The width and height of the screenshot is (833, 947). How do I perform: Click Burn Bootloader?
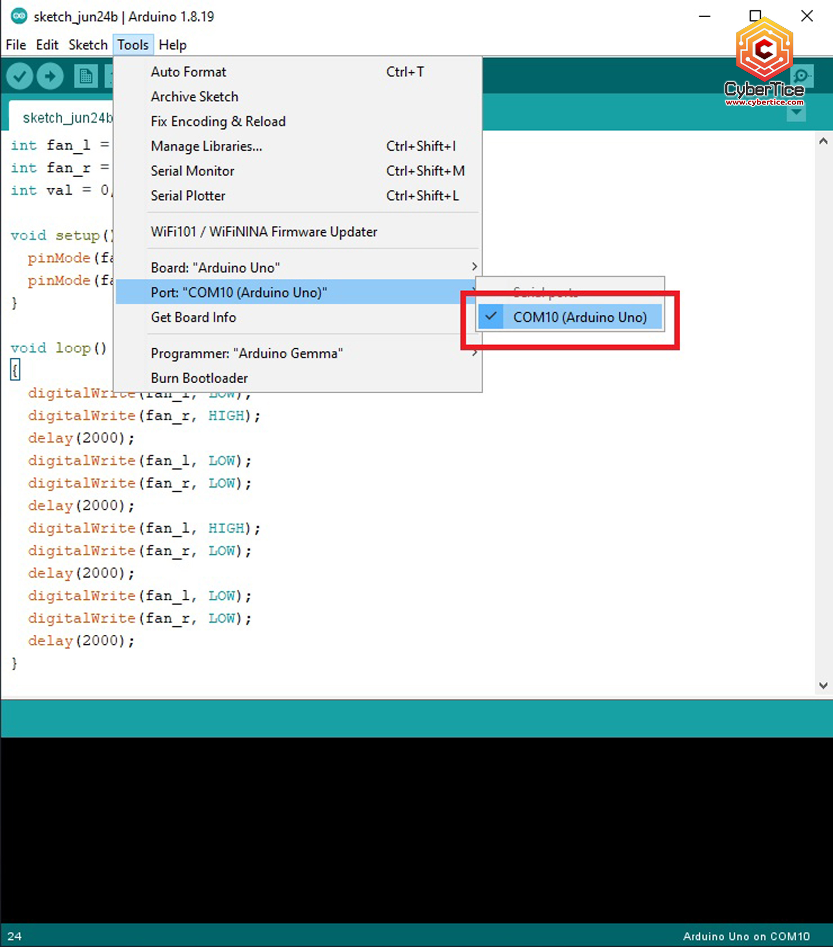(199, 378)
